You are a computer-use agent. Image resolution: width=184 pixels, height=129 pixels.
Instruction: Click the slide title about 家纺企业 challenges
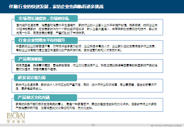(56, 7)
